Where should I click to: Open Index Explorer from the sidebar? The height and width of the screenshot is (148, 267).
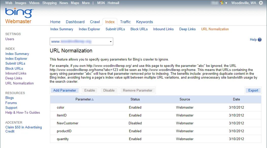pyautogui.click(x=16, y=58)
